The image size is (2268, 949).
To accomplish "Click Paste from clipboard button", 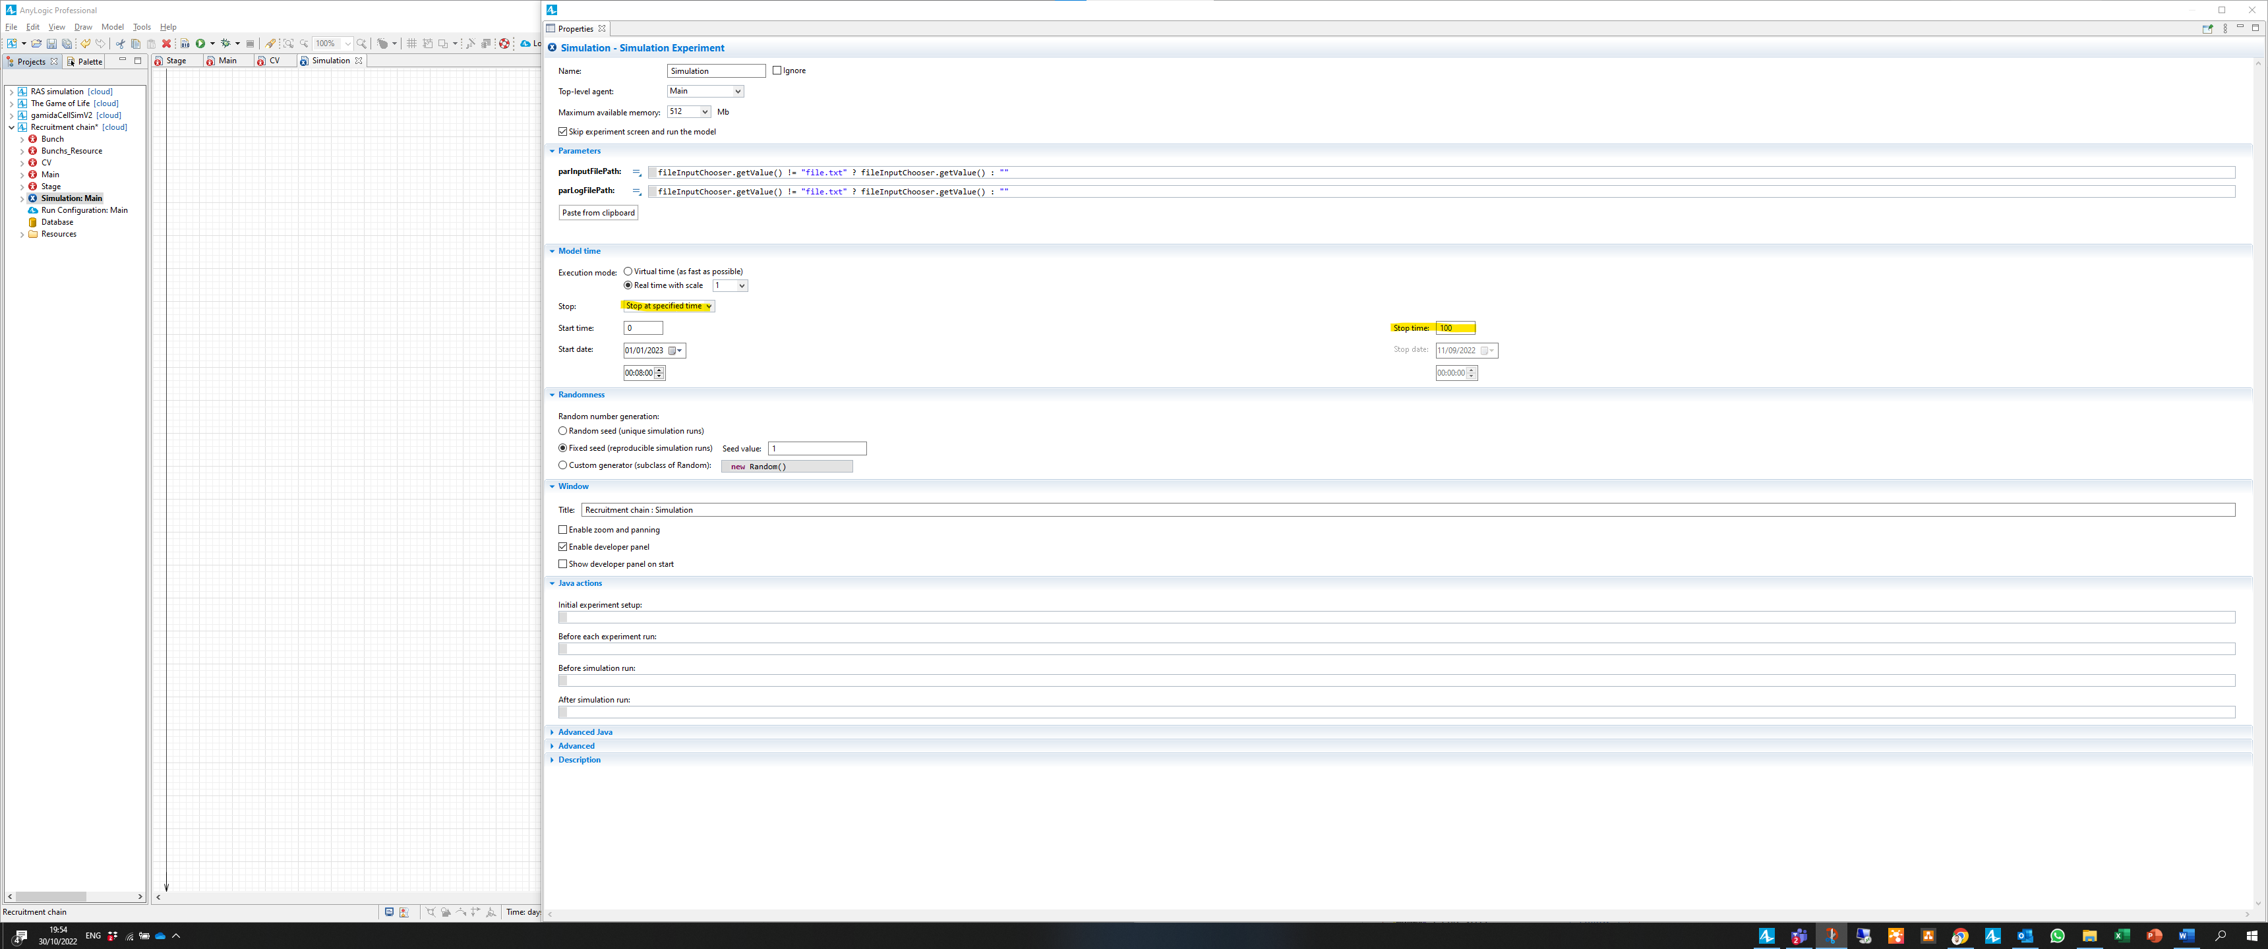I will pyautogui.click(x=598, y=213).
